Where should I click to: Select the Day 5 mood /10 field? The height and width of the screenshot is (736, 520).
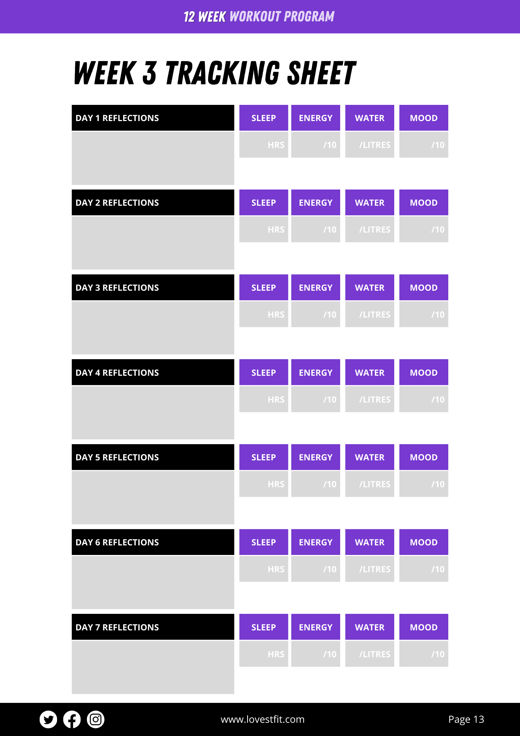(424, 484)
